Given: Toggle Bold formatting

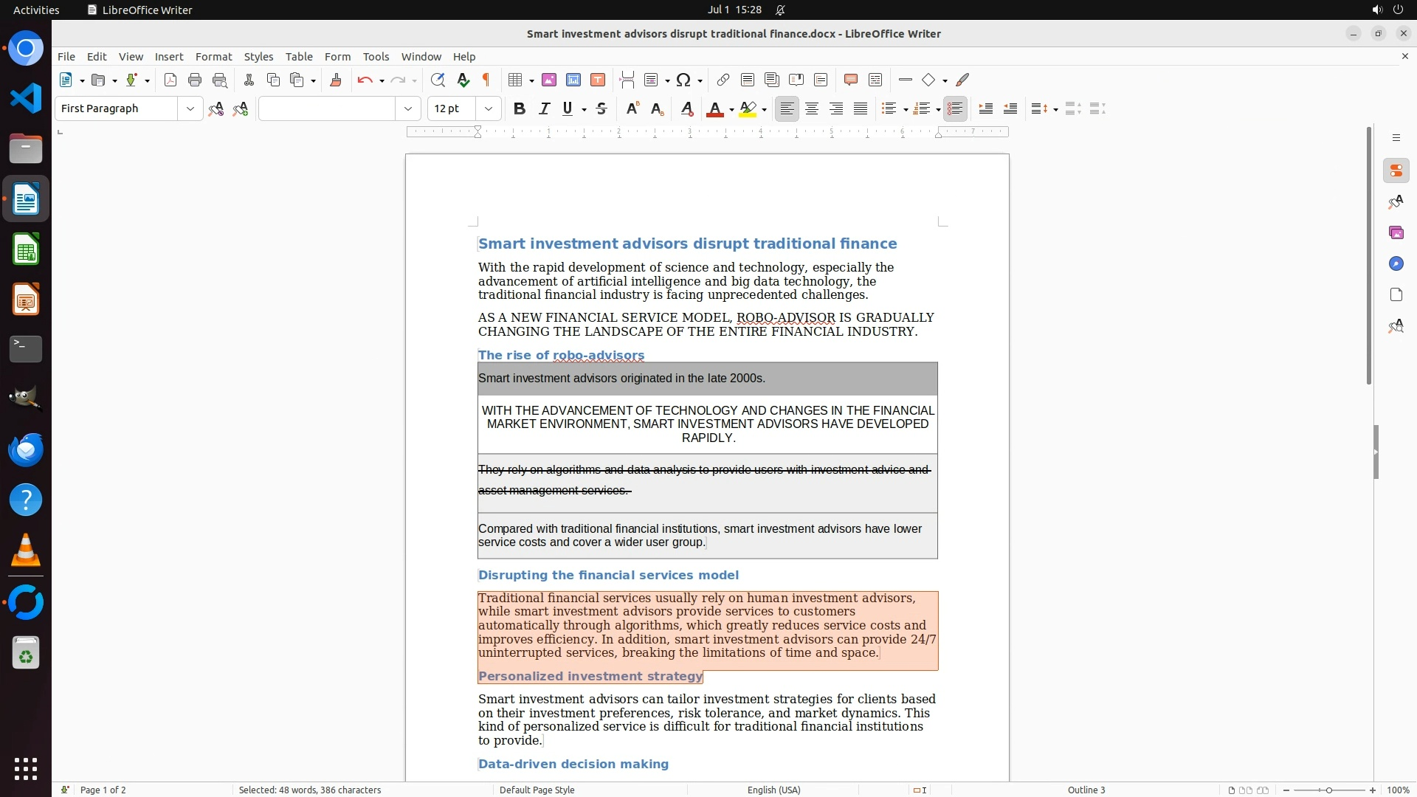Looking at the screenshot, I should pos(520,108).
